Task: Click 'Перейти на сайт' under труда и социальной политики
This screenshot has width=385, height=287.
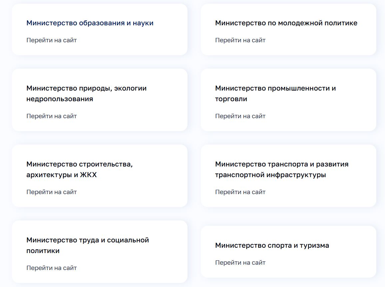Action: [x=52, y=268]
